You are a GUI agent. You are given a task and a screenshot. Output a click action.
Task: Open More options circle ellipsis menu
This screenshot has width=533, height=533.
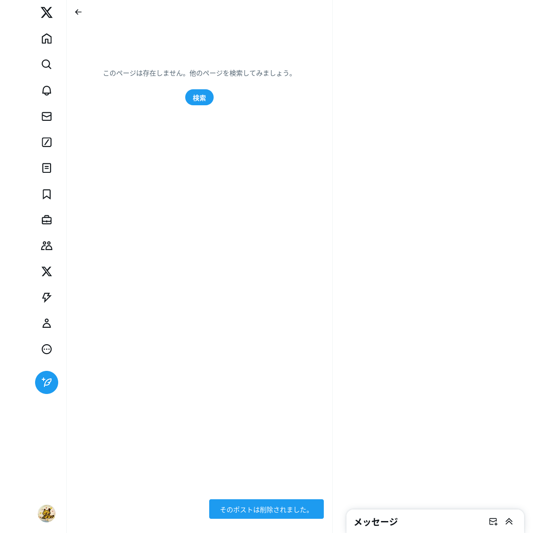47,349
